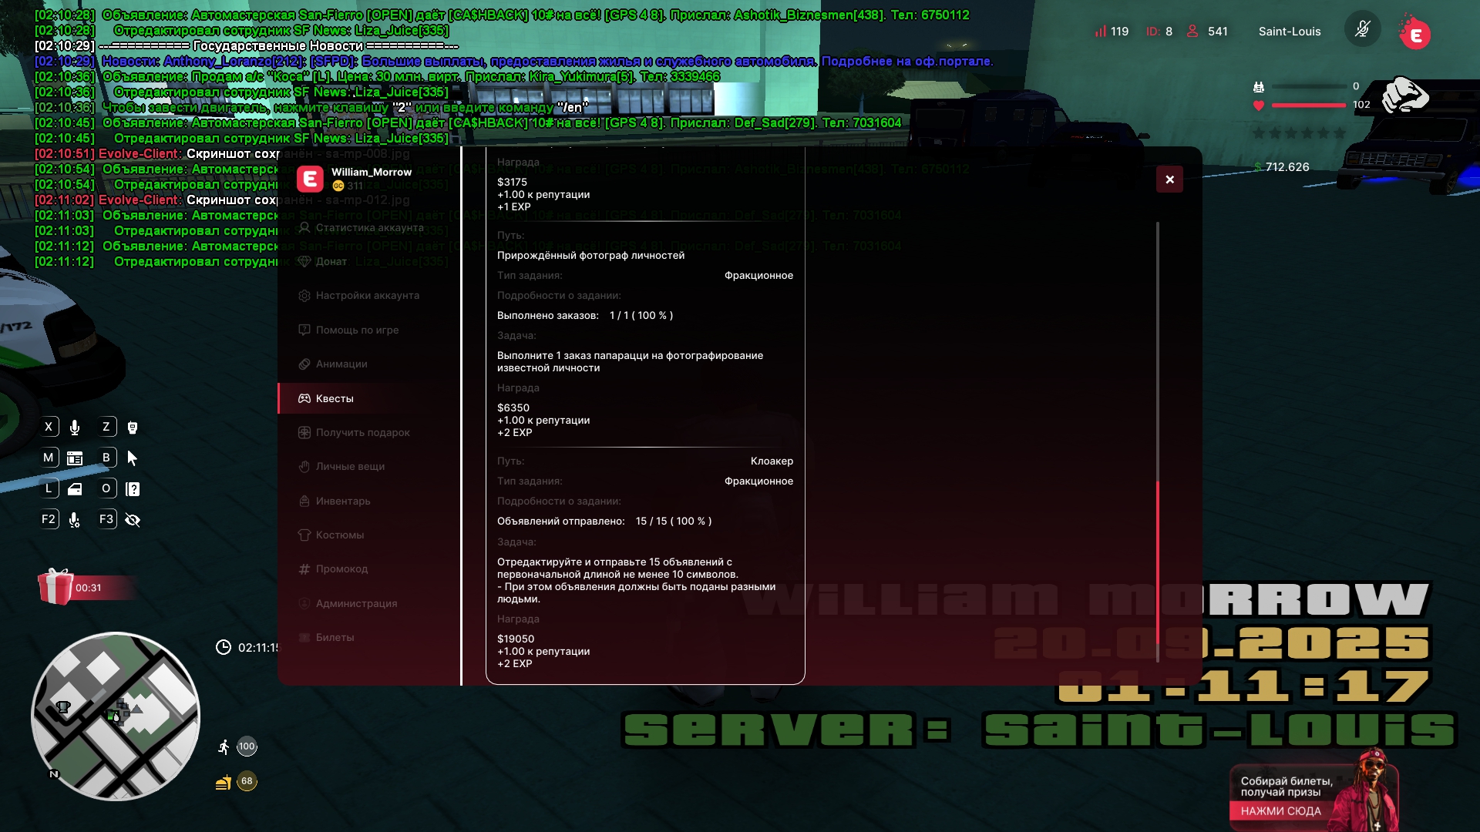Click the red gift box timer icon
Viewport: 1480px width, 832px height.
pos(56,587)
